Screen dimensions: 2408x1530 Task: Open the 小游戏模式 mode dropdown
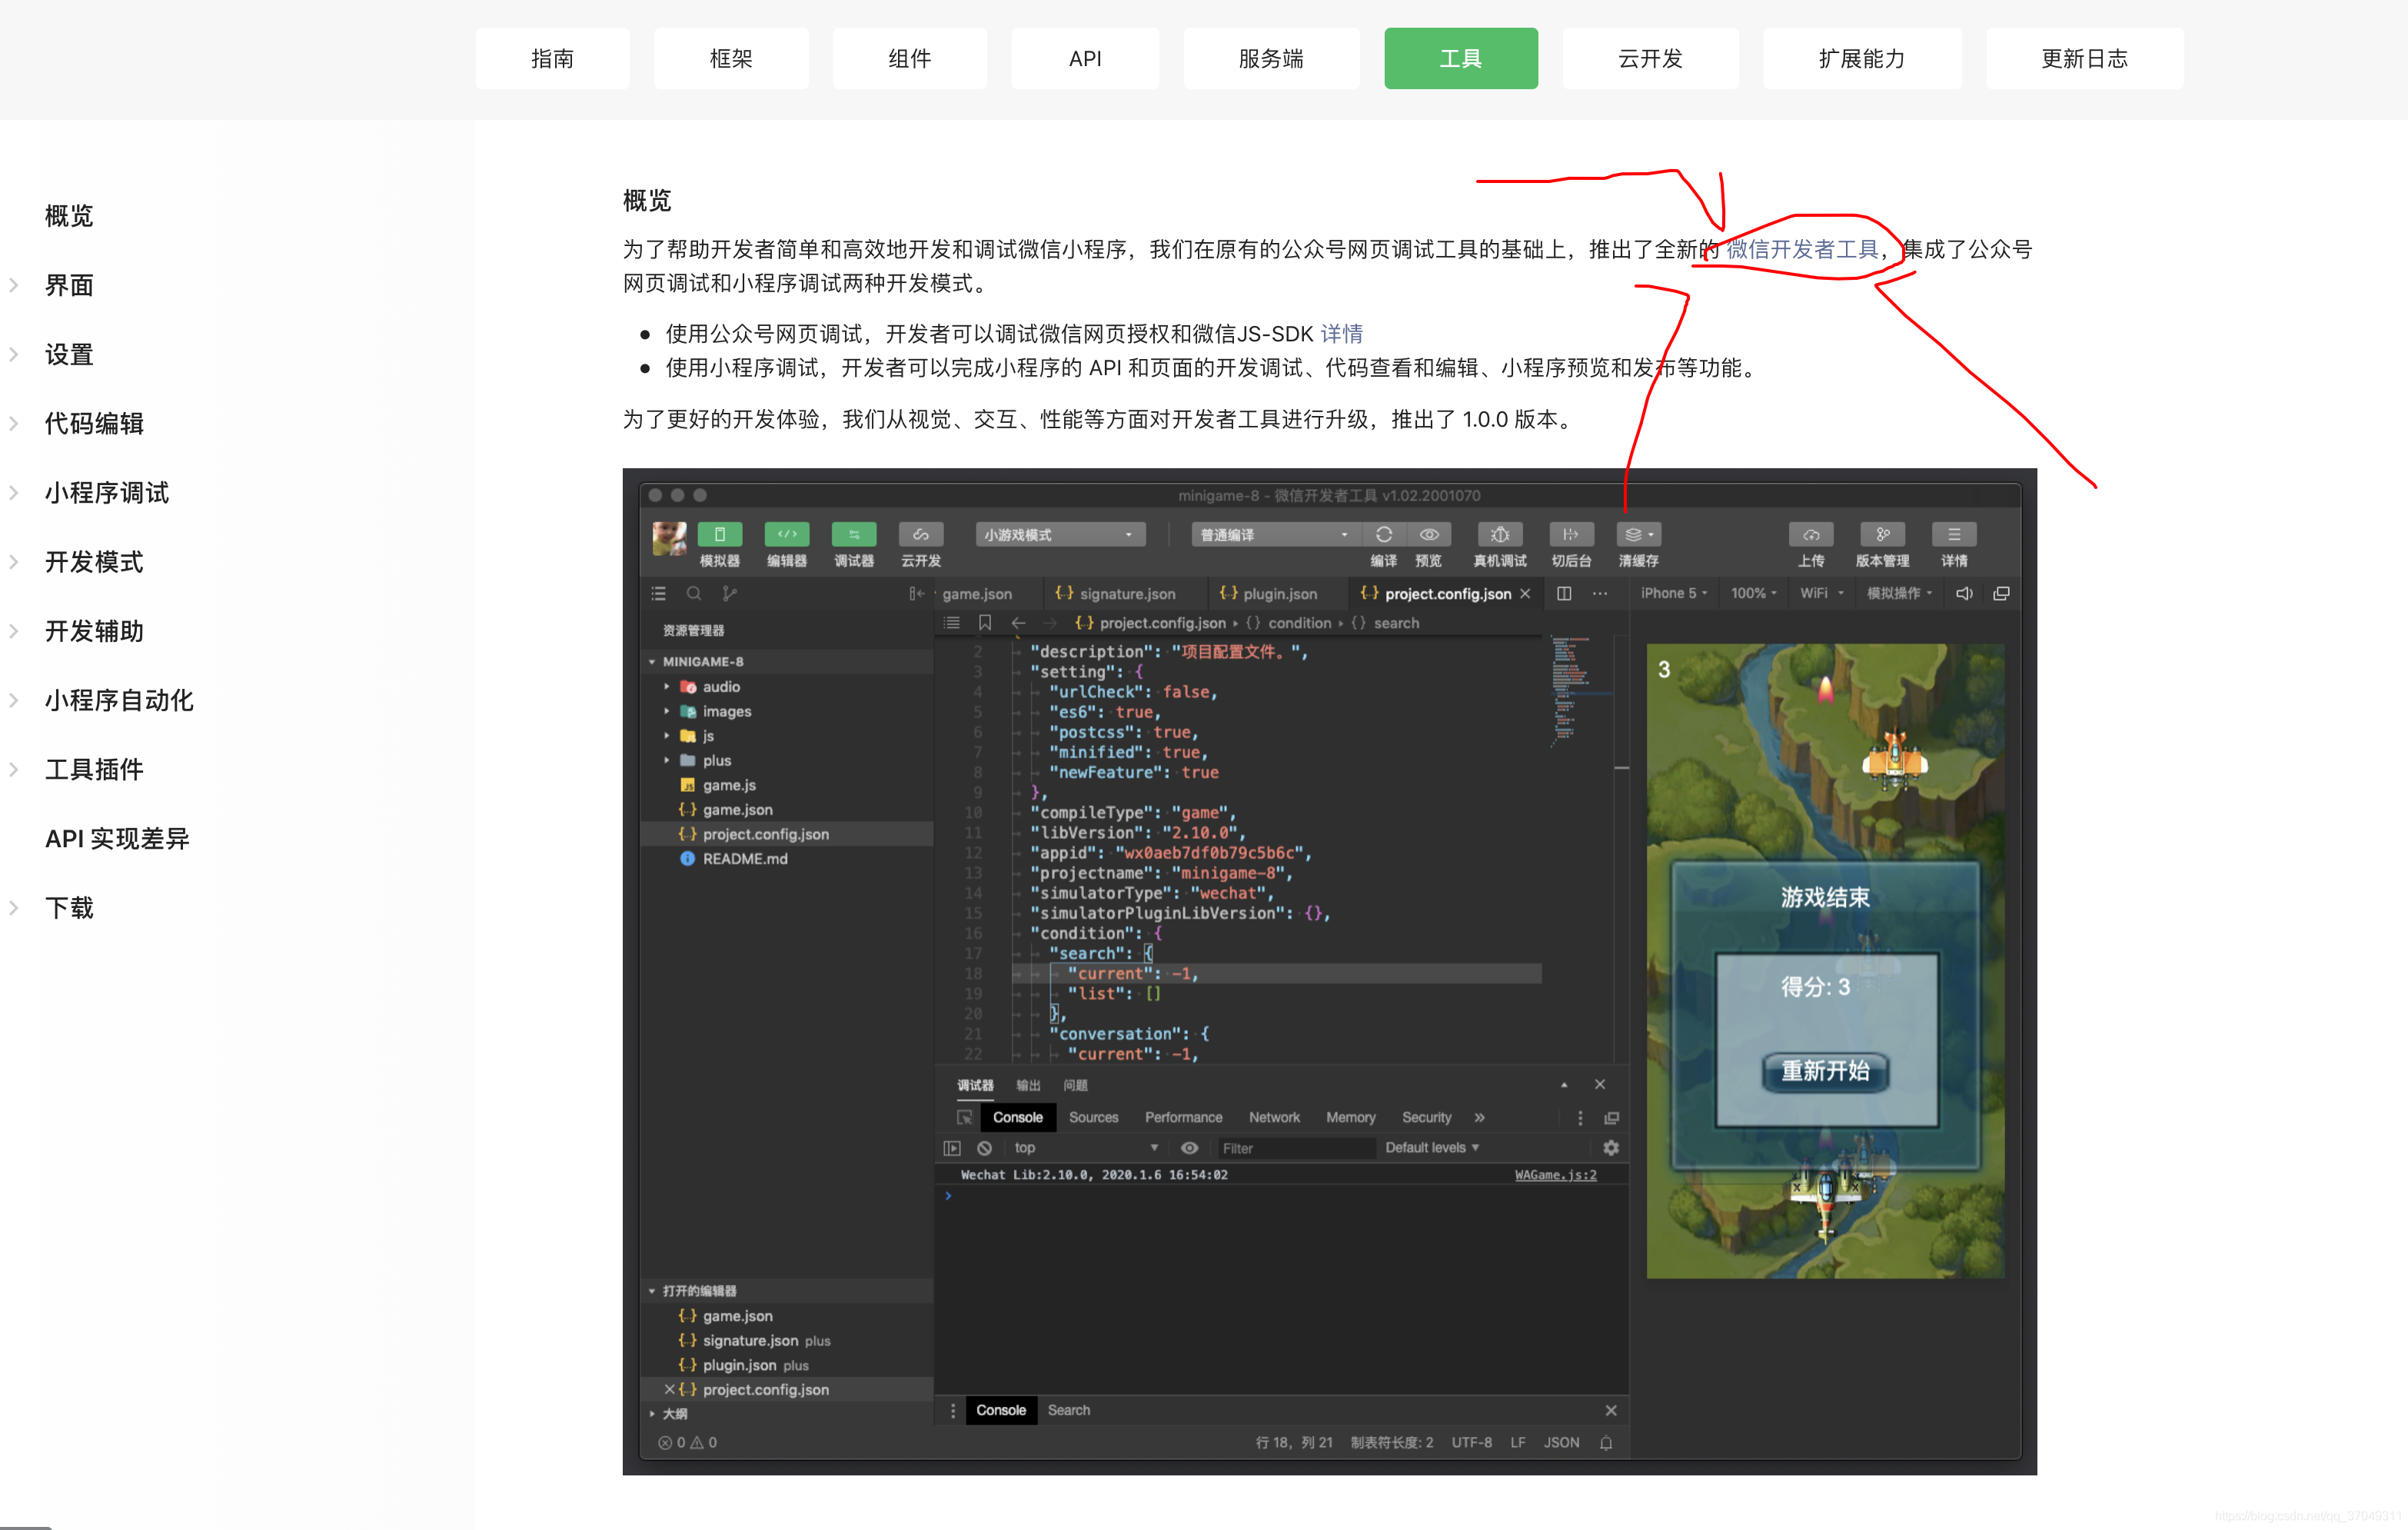pos(1059,534)
